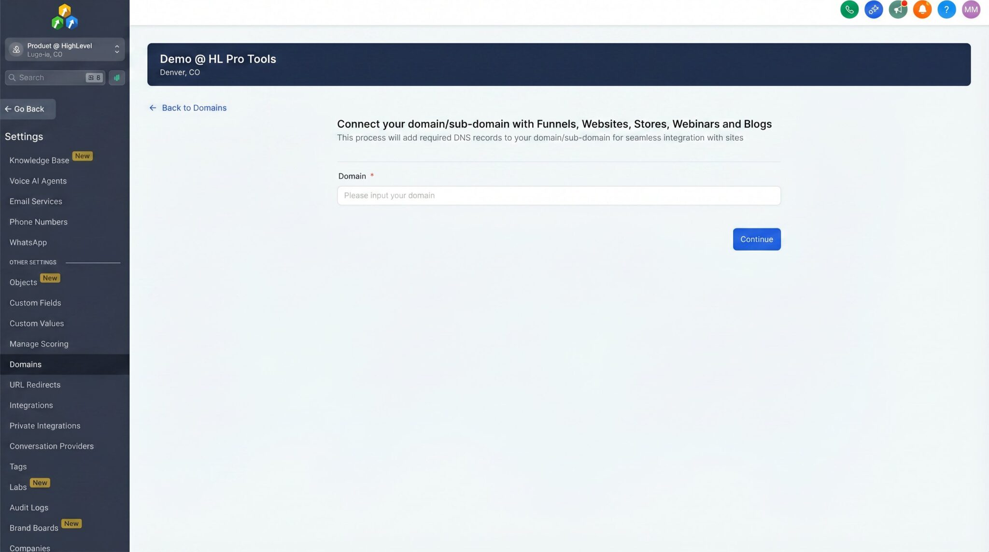Screen dimensions: 989x552
Task: Click the green phone dialer icon
Action: 849,10
